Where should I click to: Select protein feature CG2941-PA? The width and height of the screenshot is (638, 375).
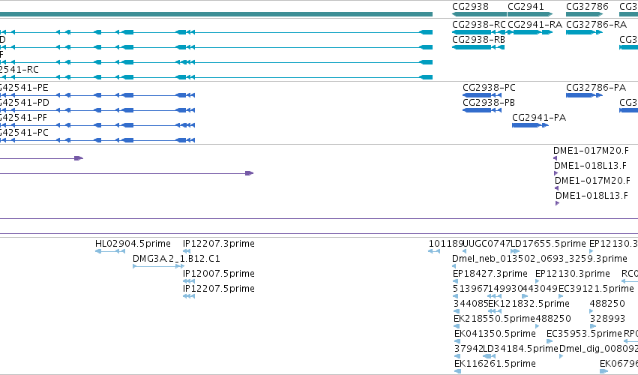tap(539, 118)
